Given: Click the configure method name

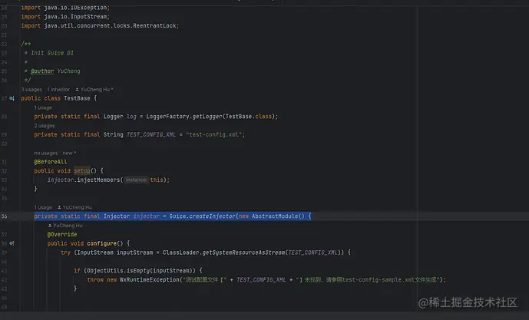Looking at the screenshot, I should [101, 243].
